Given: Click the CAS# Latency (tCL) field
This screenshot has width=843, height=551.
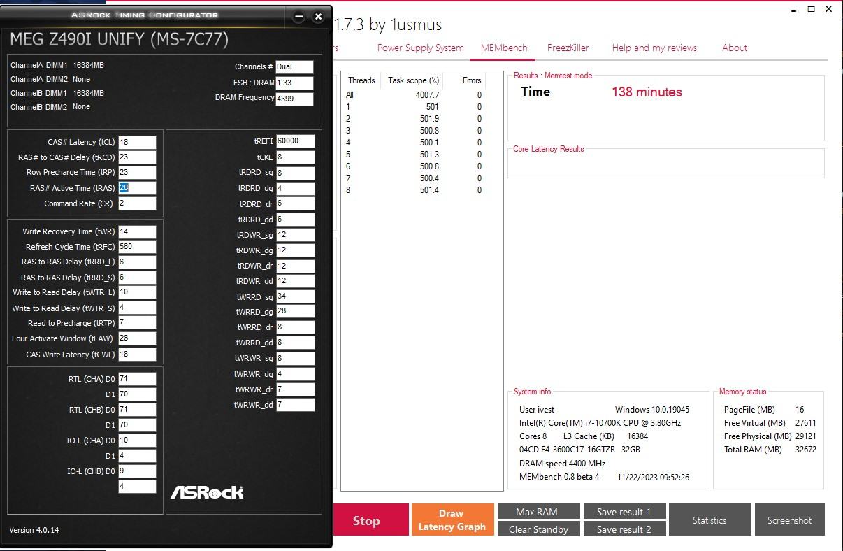Looking at the screenshot, I should [x=137, y=142].
